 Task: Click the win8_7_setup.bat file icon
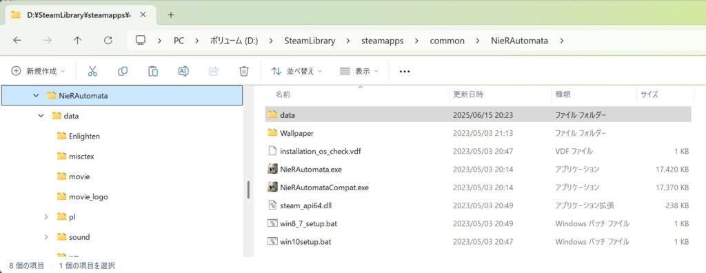click(272, 223)
